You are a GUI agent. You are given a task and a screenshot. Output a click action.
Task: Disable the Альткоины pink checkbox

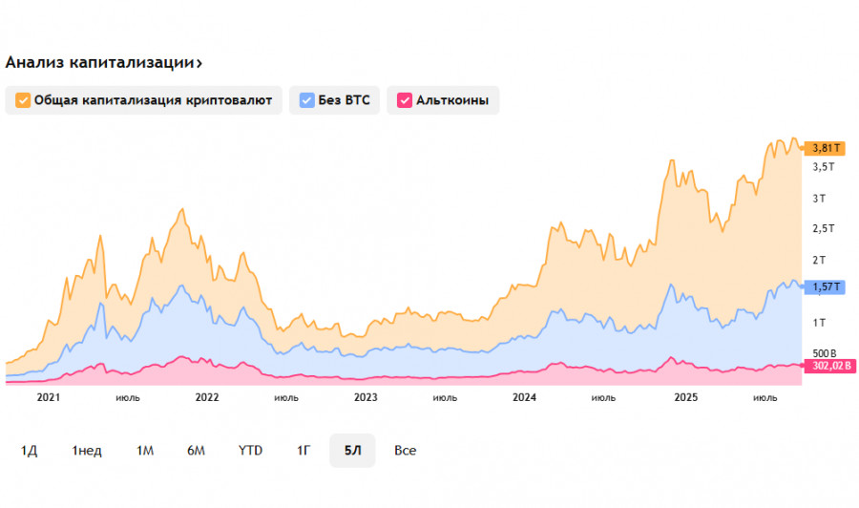pyautogui.click(x=404, y=100)
